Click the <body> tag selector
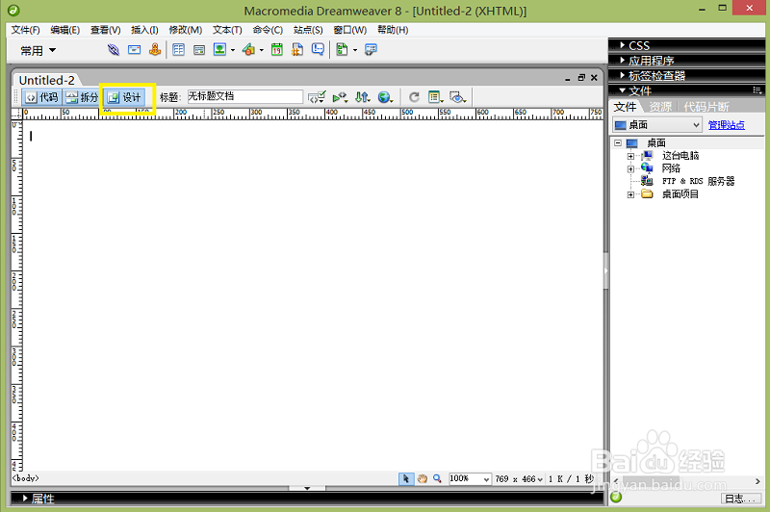 (26, 478)
